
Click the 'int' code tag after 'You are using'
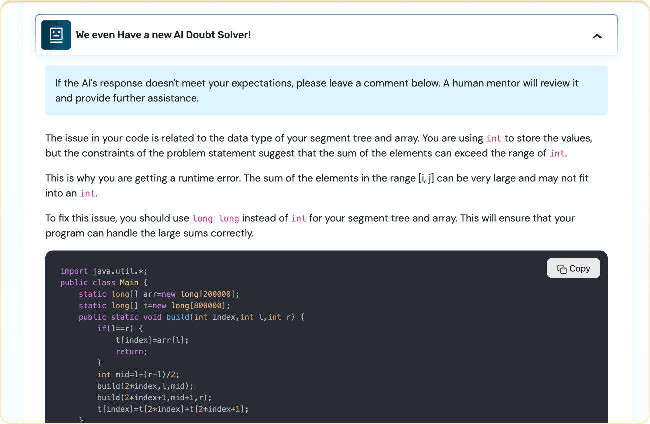[x=494, y=138]
